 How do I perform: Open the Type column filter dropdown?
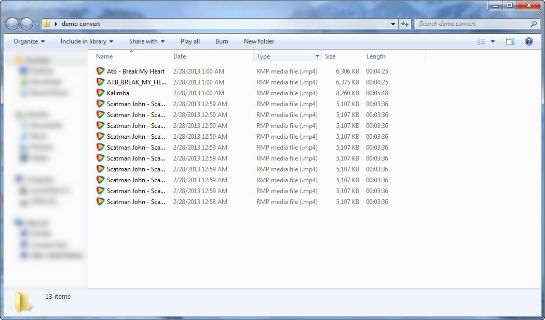tap(316, 56)
